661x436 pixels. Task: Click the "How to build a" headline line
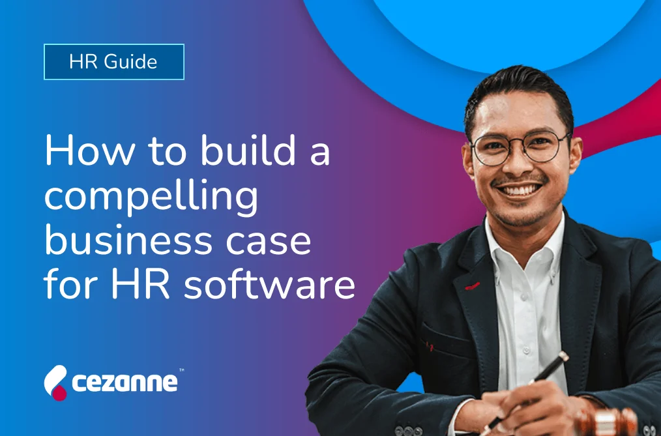tap(187, 153)
